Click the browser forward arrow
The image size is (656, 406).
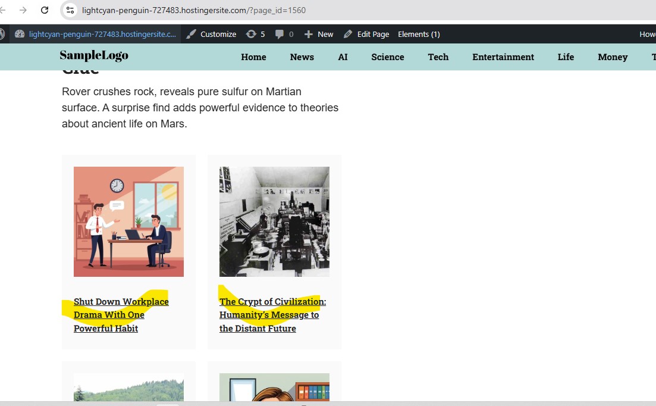[x=23, y=10]
